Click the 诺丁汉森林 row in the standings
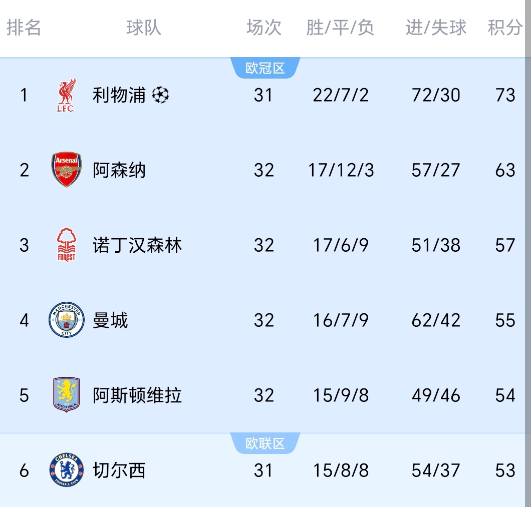Viewport: 531px width, 507px height. coord(266,245)
